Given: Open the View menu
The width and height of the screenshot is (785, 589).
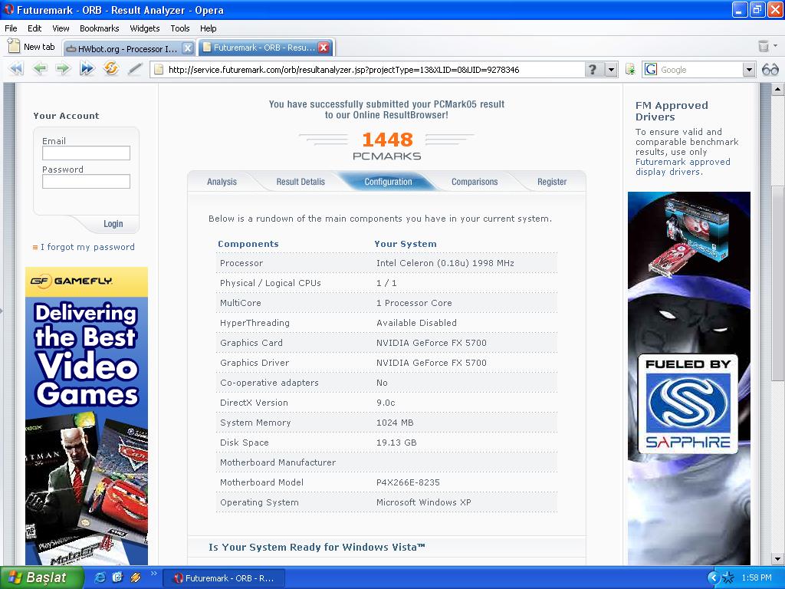Looking at the screenshot, I should (x=61, y=28).
